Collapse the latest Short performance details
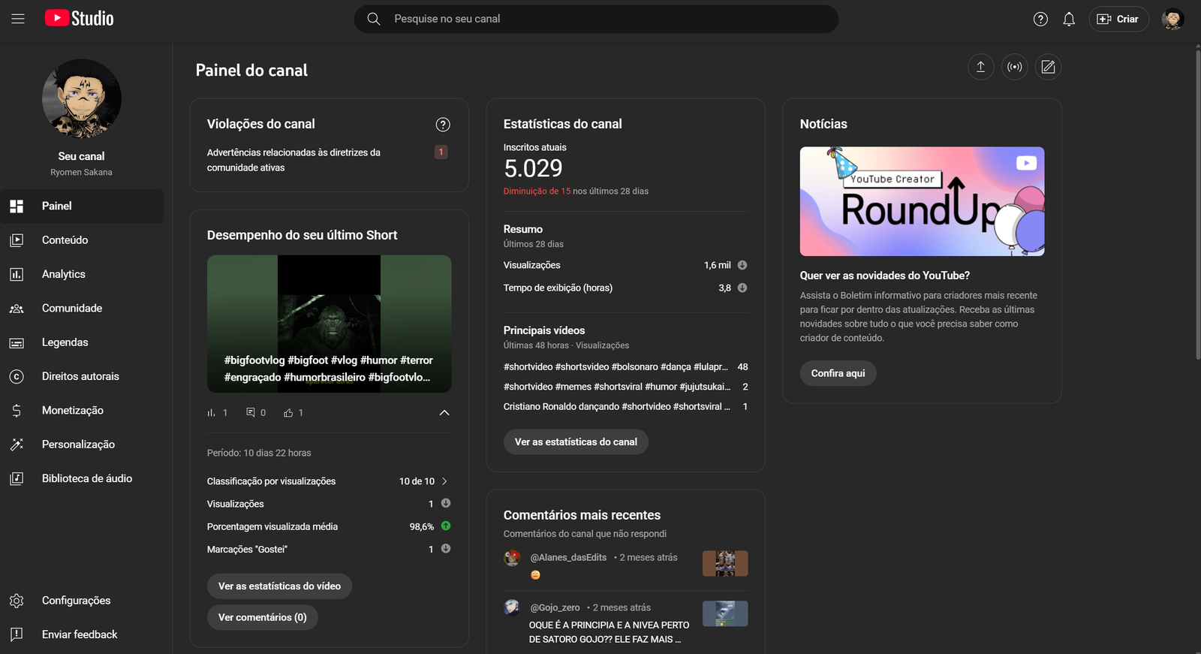The image size is (1201, 654). point(444,413)
